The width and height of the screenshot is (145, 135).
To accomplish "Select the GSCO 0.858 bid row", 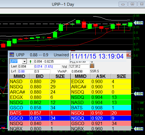I will click(x=40, y=108).
